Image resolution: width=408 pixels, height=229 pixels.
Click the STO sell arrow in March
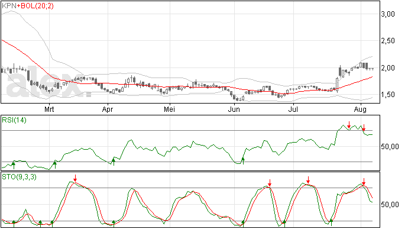(x=75, y=178)
